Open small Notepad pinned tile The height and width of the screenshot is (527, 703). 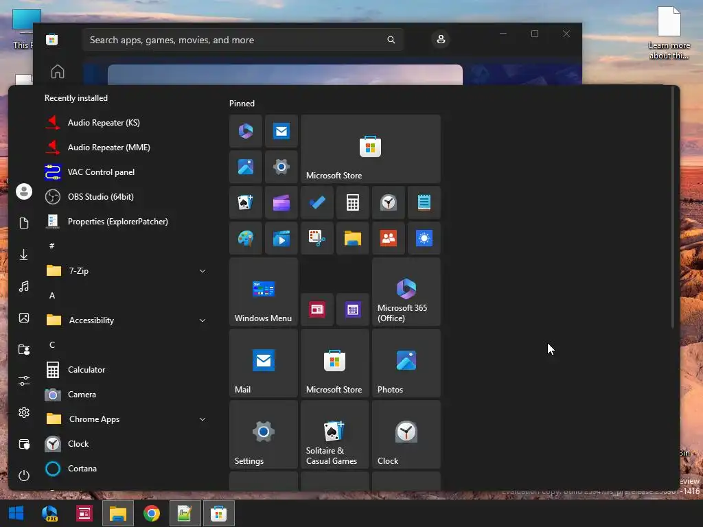424,202
